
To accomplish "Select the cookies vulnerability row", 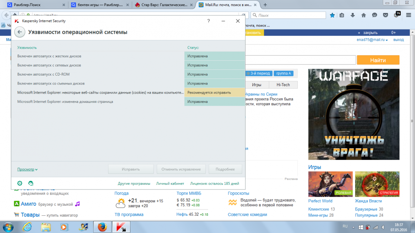I will point(100,93).
